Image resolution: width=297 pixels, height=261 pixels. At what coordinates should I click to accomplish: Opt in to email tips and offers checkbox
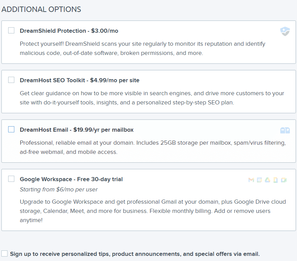click(x=4, y=253)
